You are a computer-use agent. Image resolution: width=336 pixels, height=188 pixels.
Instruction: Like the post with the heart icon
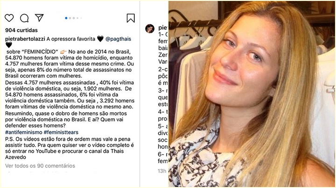9,18
